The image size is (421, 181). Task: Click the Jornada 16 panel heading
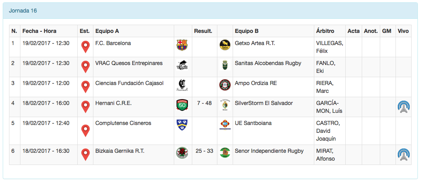tap(23, 11)
